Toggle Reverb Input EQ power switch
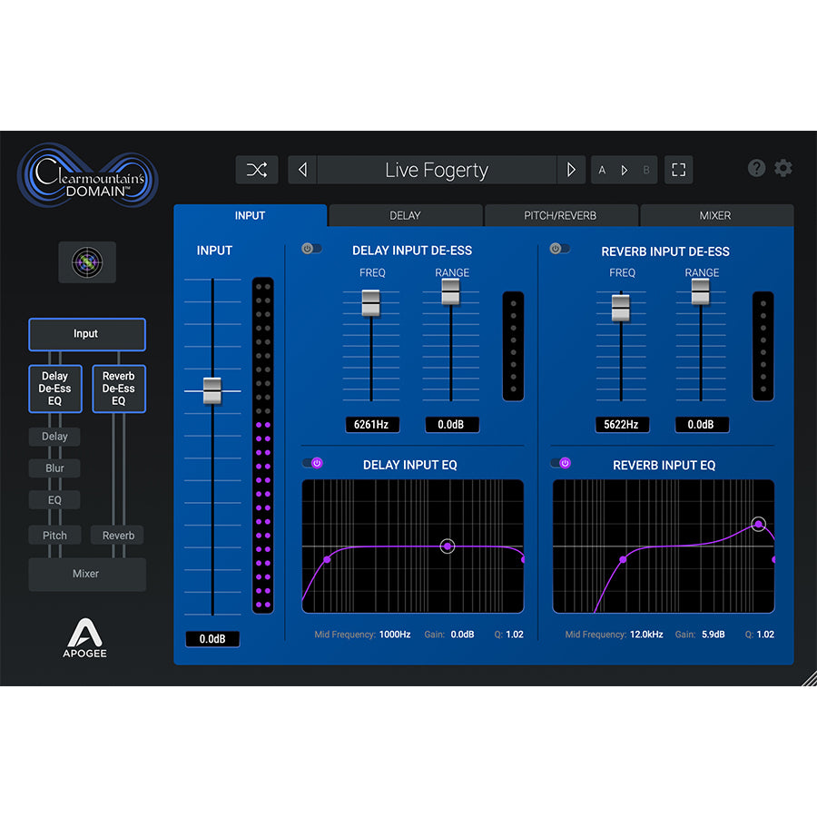This screenshot has width=817, height=817. 561,463
